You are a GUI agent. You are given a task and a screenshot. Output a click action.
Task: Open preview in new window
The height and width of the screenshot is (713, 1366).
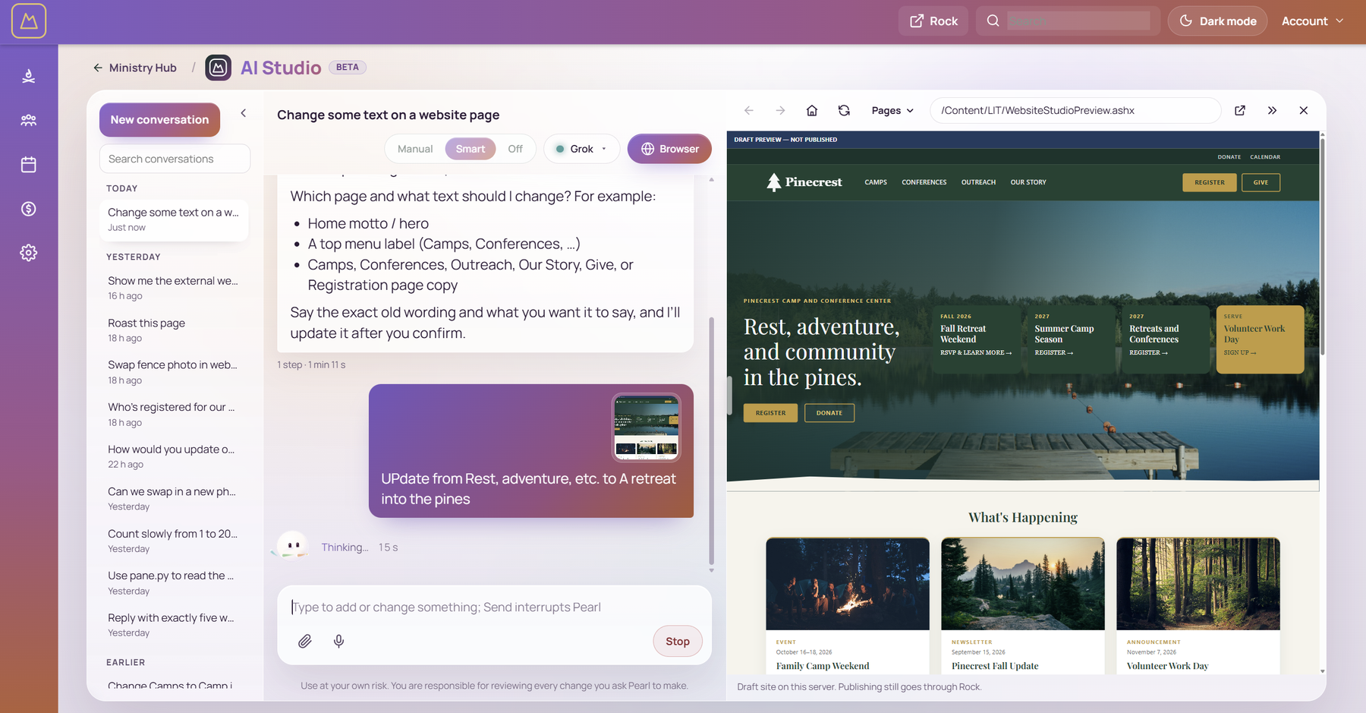[1240, 111]
